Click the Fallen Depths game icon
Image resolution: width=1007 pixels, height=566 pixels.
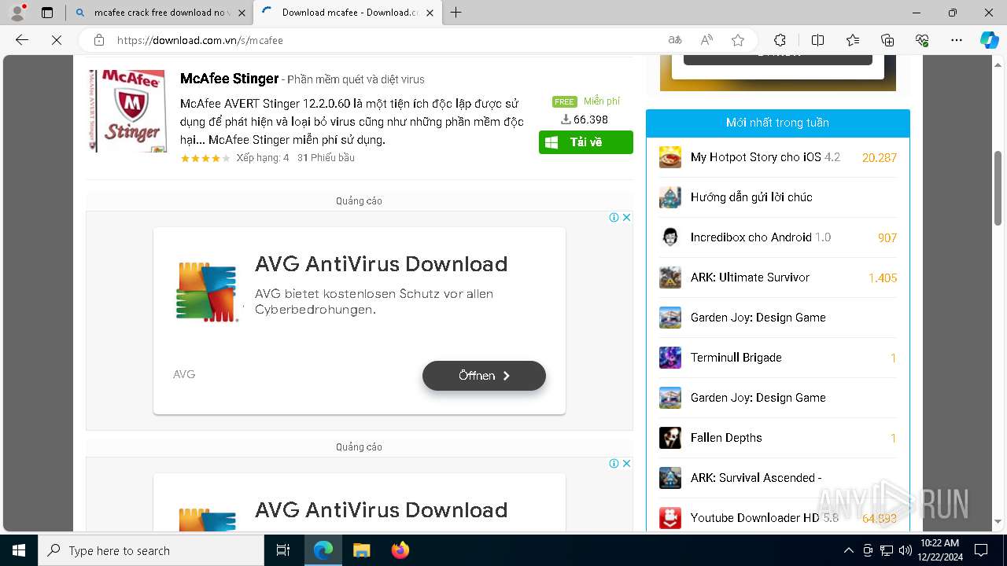click(x=670, y=438)
